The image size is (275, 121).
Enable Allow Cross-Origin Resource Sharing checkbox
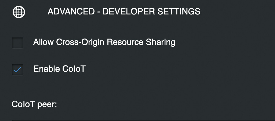pyautogui.click(x=17, y=43)
